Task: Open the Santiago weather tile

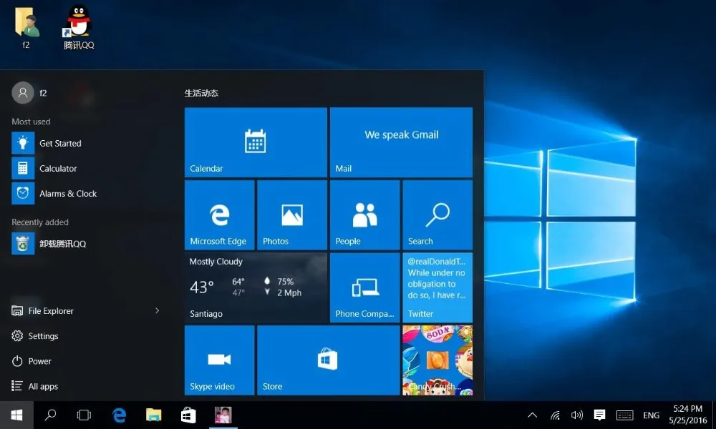Action: (256, 287)
